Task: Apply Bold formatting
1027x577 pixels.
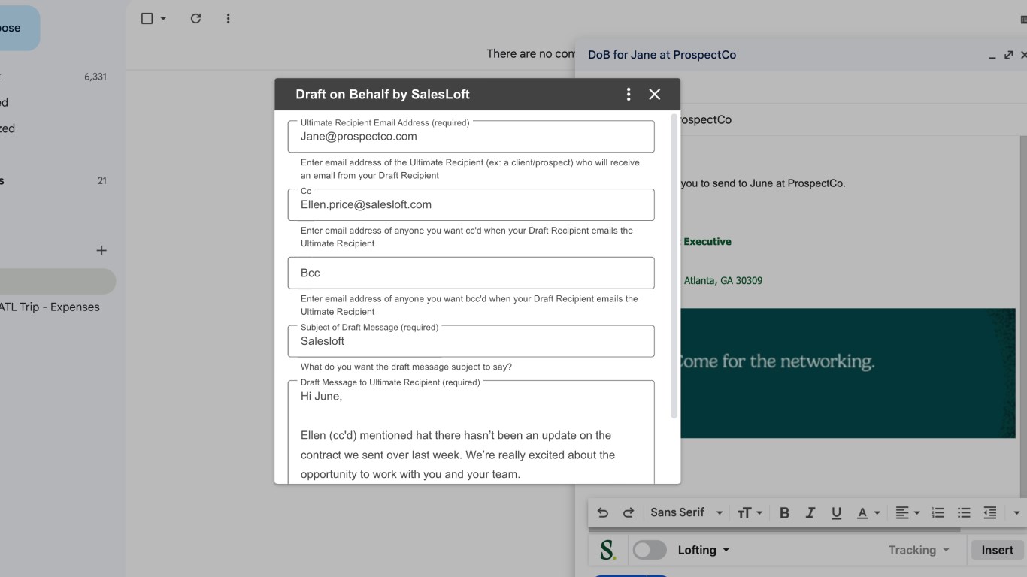Action: tap(784, 512)
